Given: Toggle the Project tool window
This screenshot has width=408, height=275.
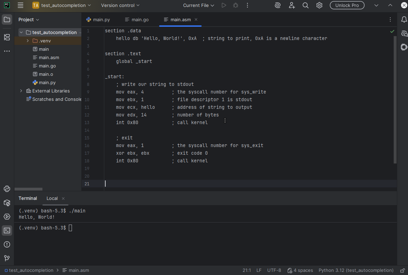Looking at the screenshot, I should 7,20.
